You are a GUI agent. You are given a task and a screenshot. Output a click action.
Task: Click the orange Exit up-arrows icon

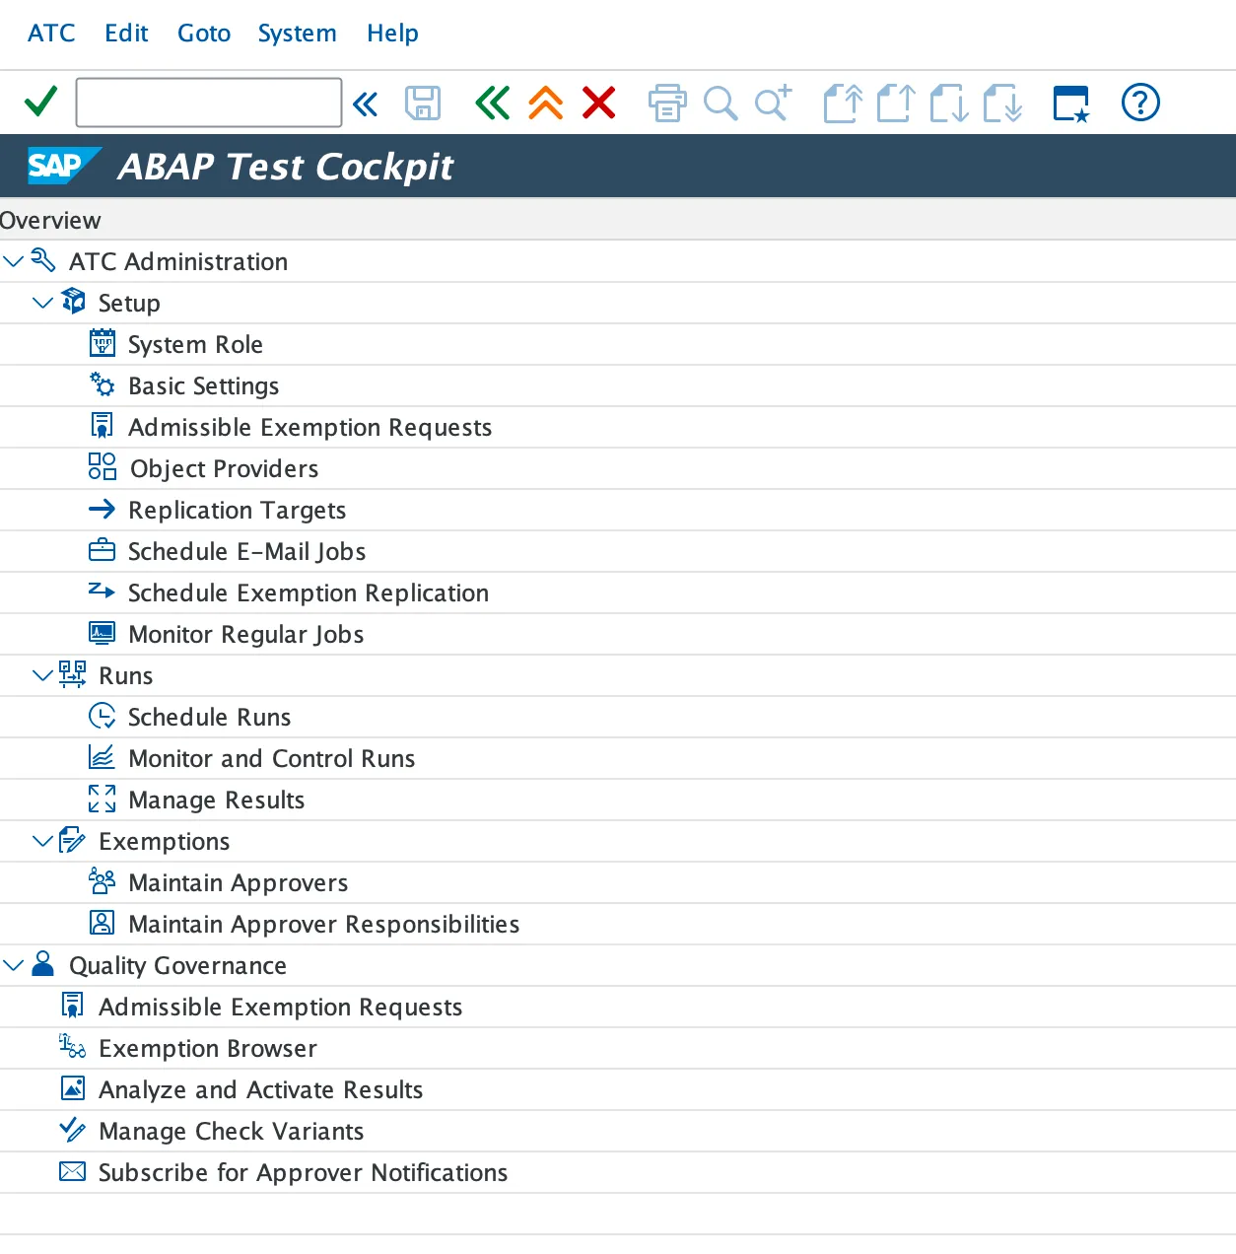[545, 103]
